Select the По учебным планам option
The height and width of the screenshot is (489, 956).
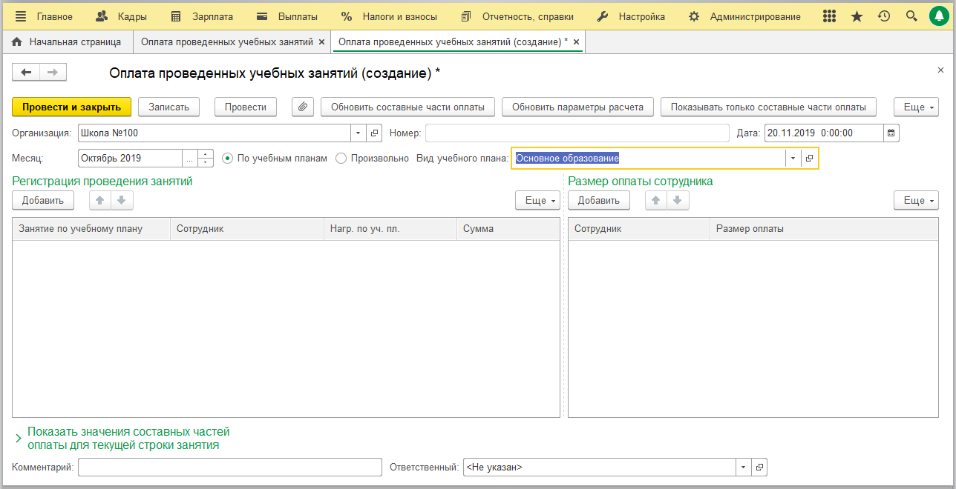pos(228,158)
